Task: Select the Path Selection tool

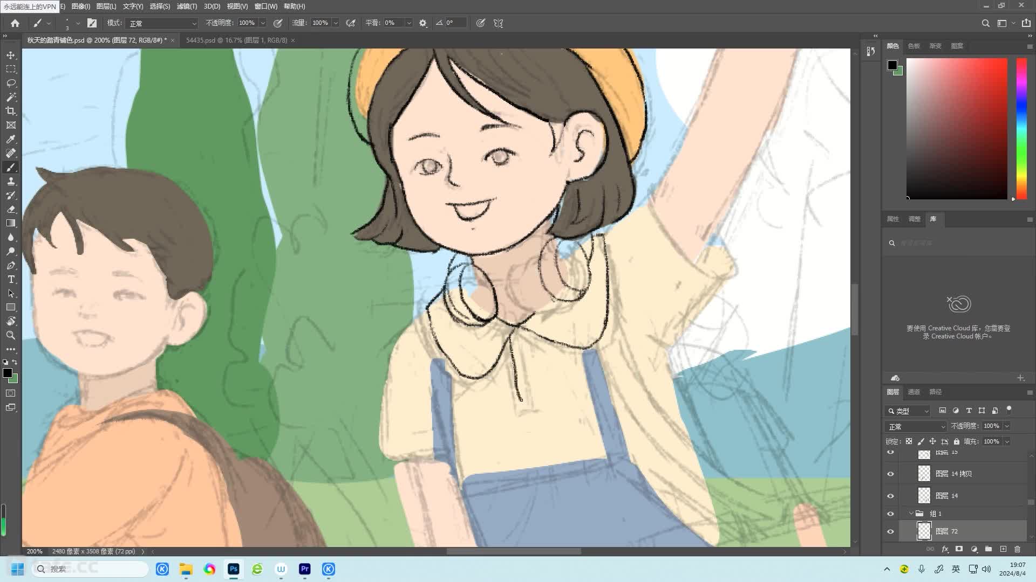Action: [11, 293]
